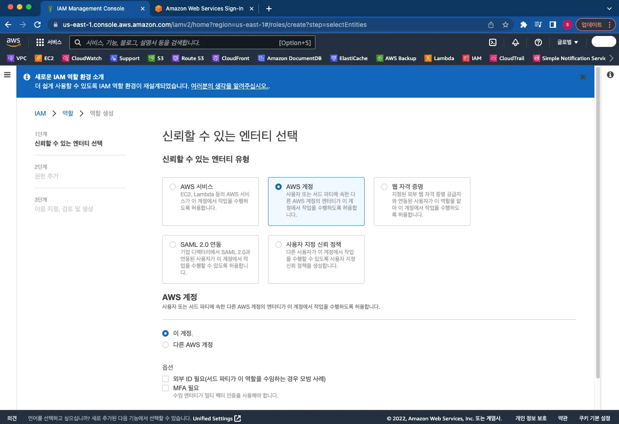Open ElastiCache bookmark shortcut
Screen dimensions: 619x424
pyautogui.click(x=349, y=58)
